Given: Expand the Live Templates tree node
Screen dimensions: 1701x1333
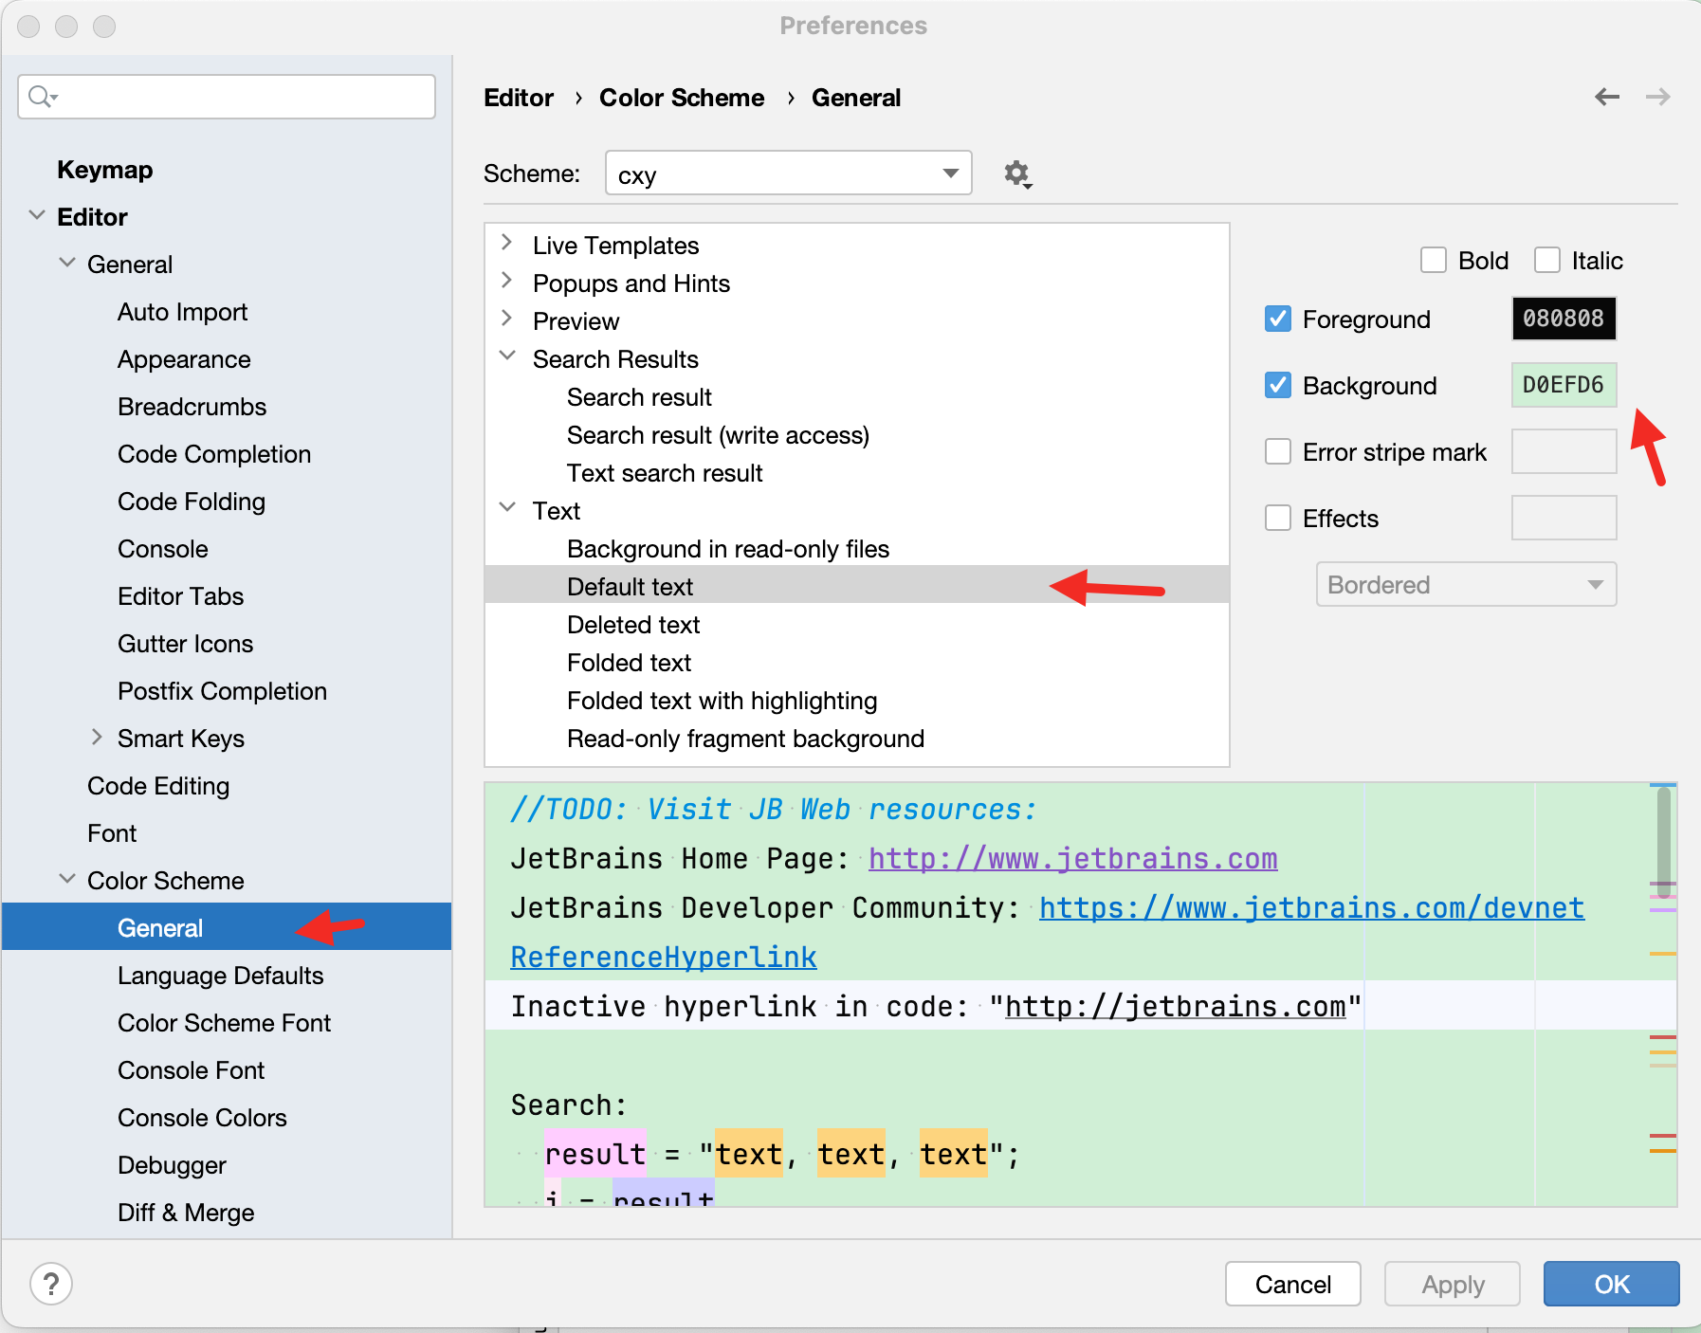Looking at the screenshot, I should (507, 244).
